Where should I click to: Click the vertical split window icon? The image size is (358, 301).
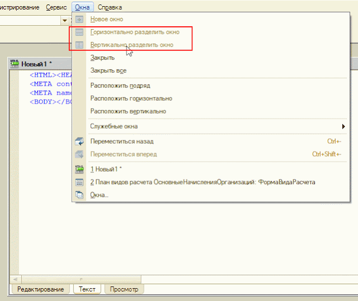(x=79, y=45)
